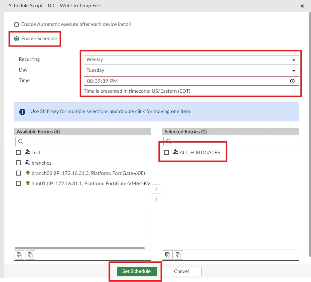Click the device group icon beside Test
This screenshot has height=282, width=311.
tap(28, 152)
